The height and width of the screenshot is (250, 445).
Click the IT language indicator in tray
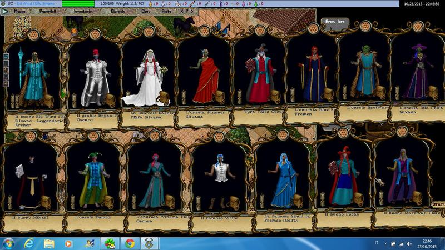(377, 243)
